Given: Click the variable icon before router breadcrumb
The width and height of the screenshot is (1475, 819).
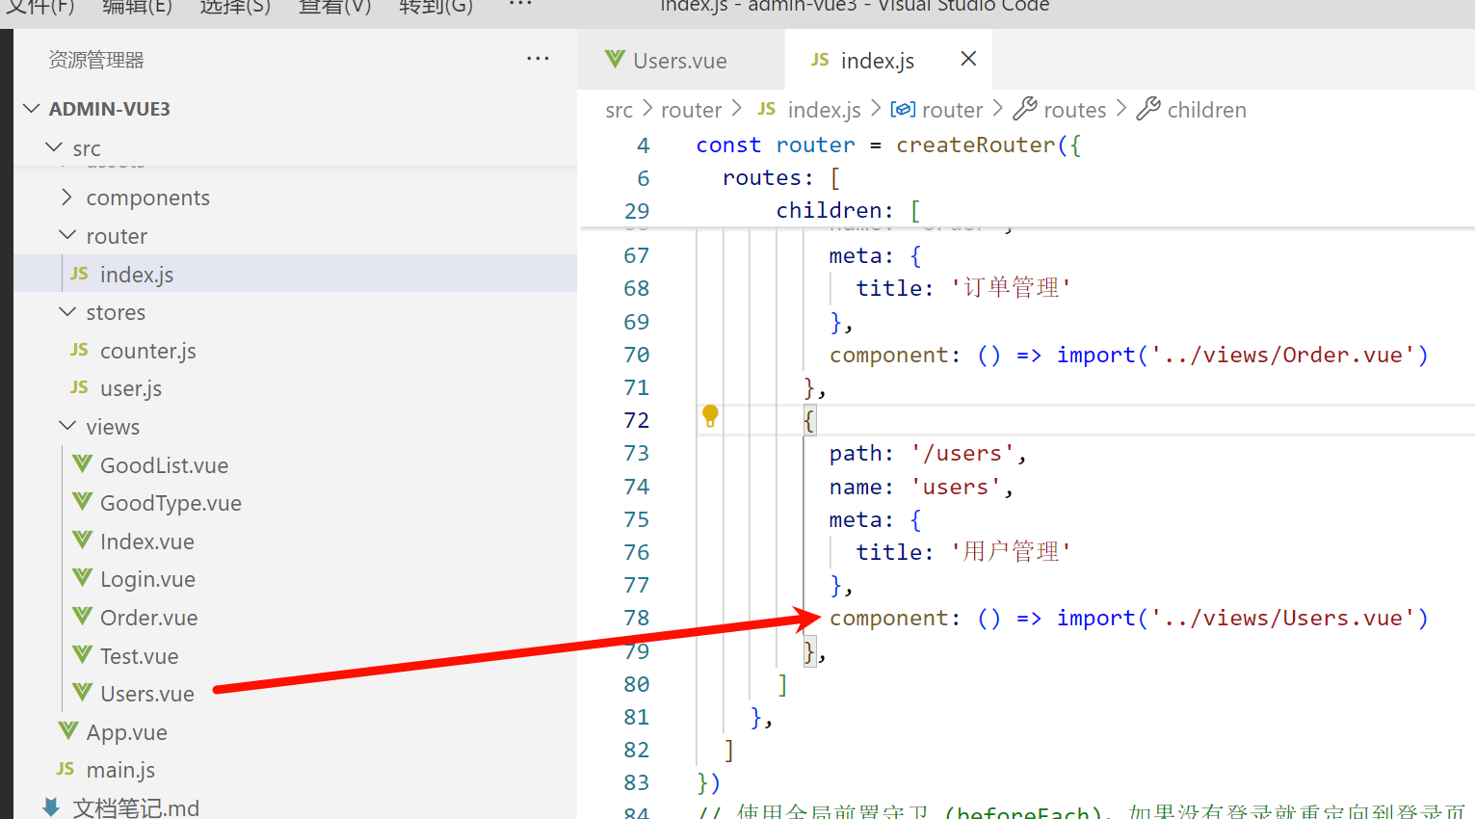Looking at the screenshot, I should (x=903, y=109).
